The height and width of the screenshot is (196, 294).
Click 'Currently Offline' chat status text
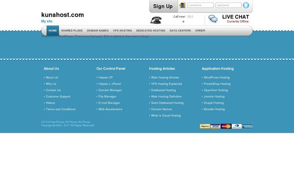point(238,22)
